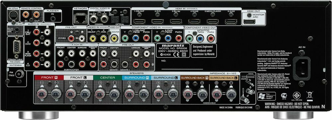Click the PRE OUT SUBWOOFER 1 jack

[114, 64]
